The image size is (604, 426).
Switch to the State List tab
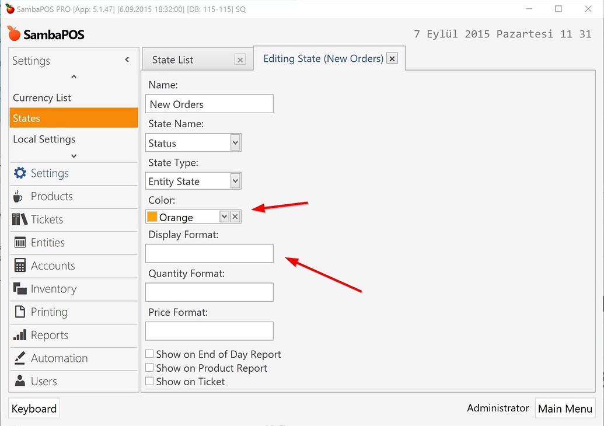[172, 60]
